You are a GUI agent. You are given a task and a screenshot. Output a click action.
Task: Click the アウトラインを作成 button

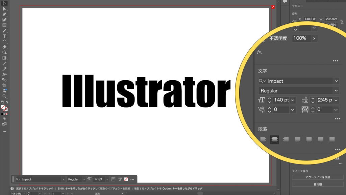tap(318, 177)
